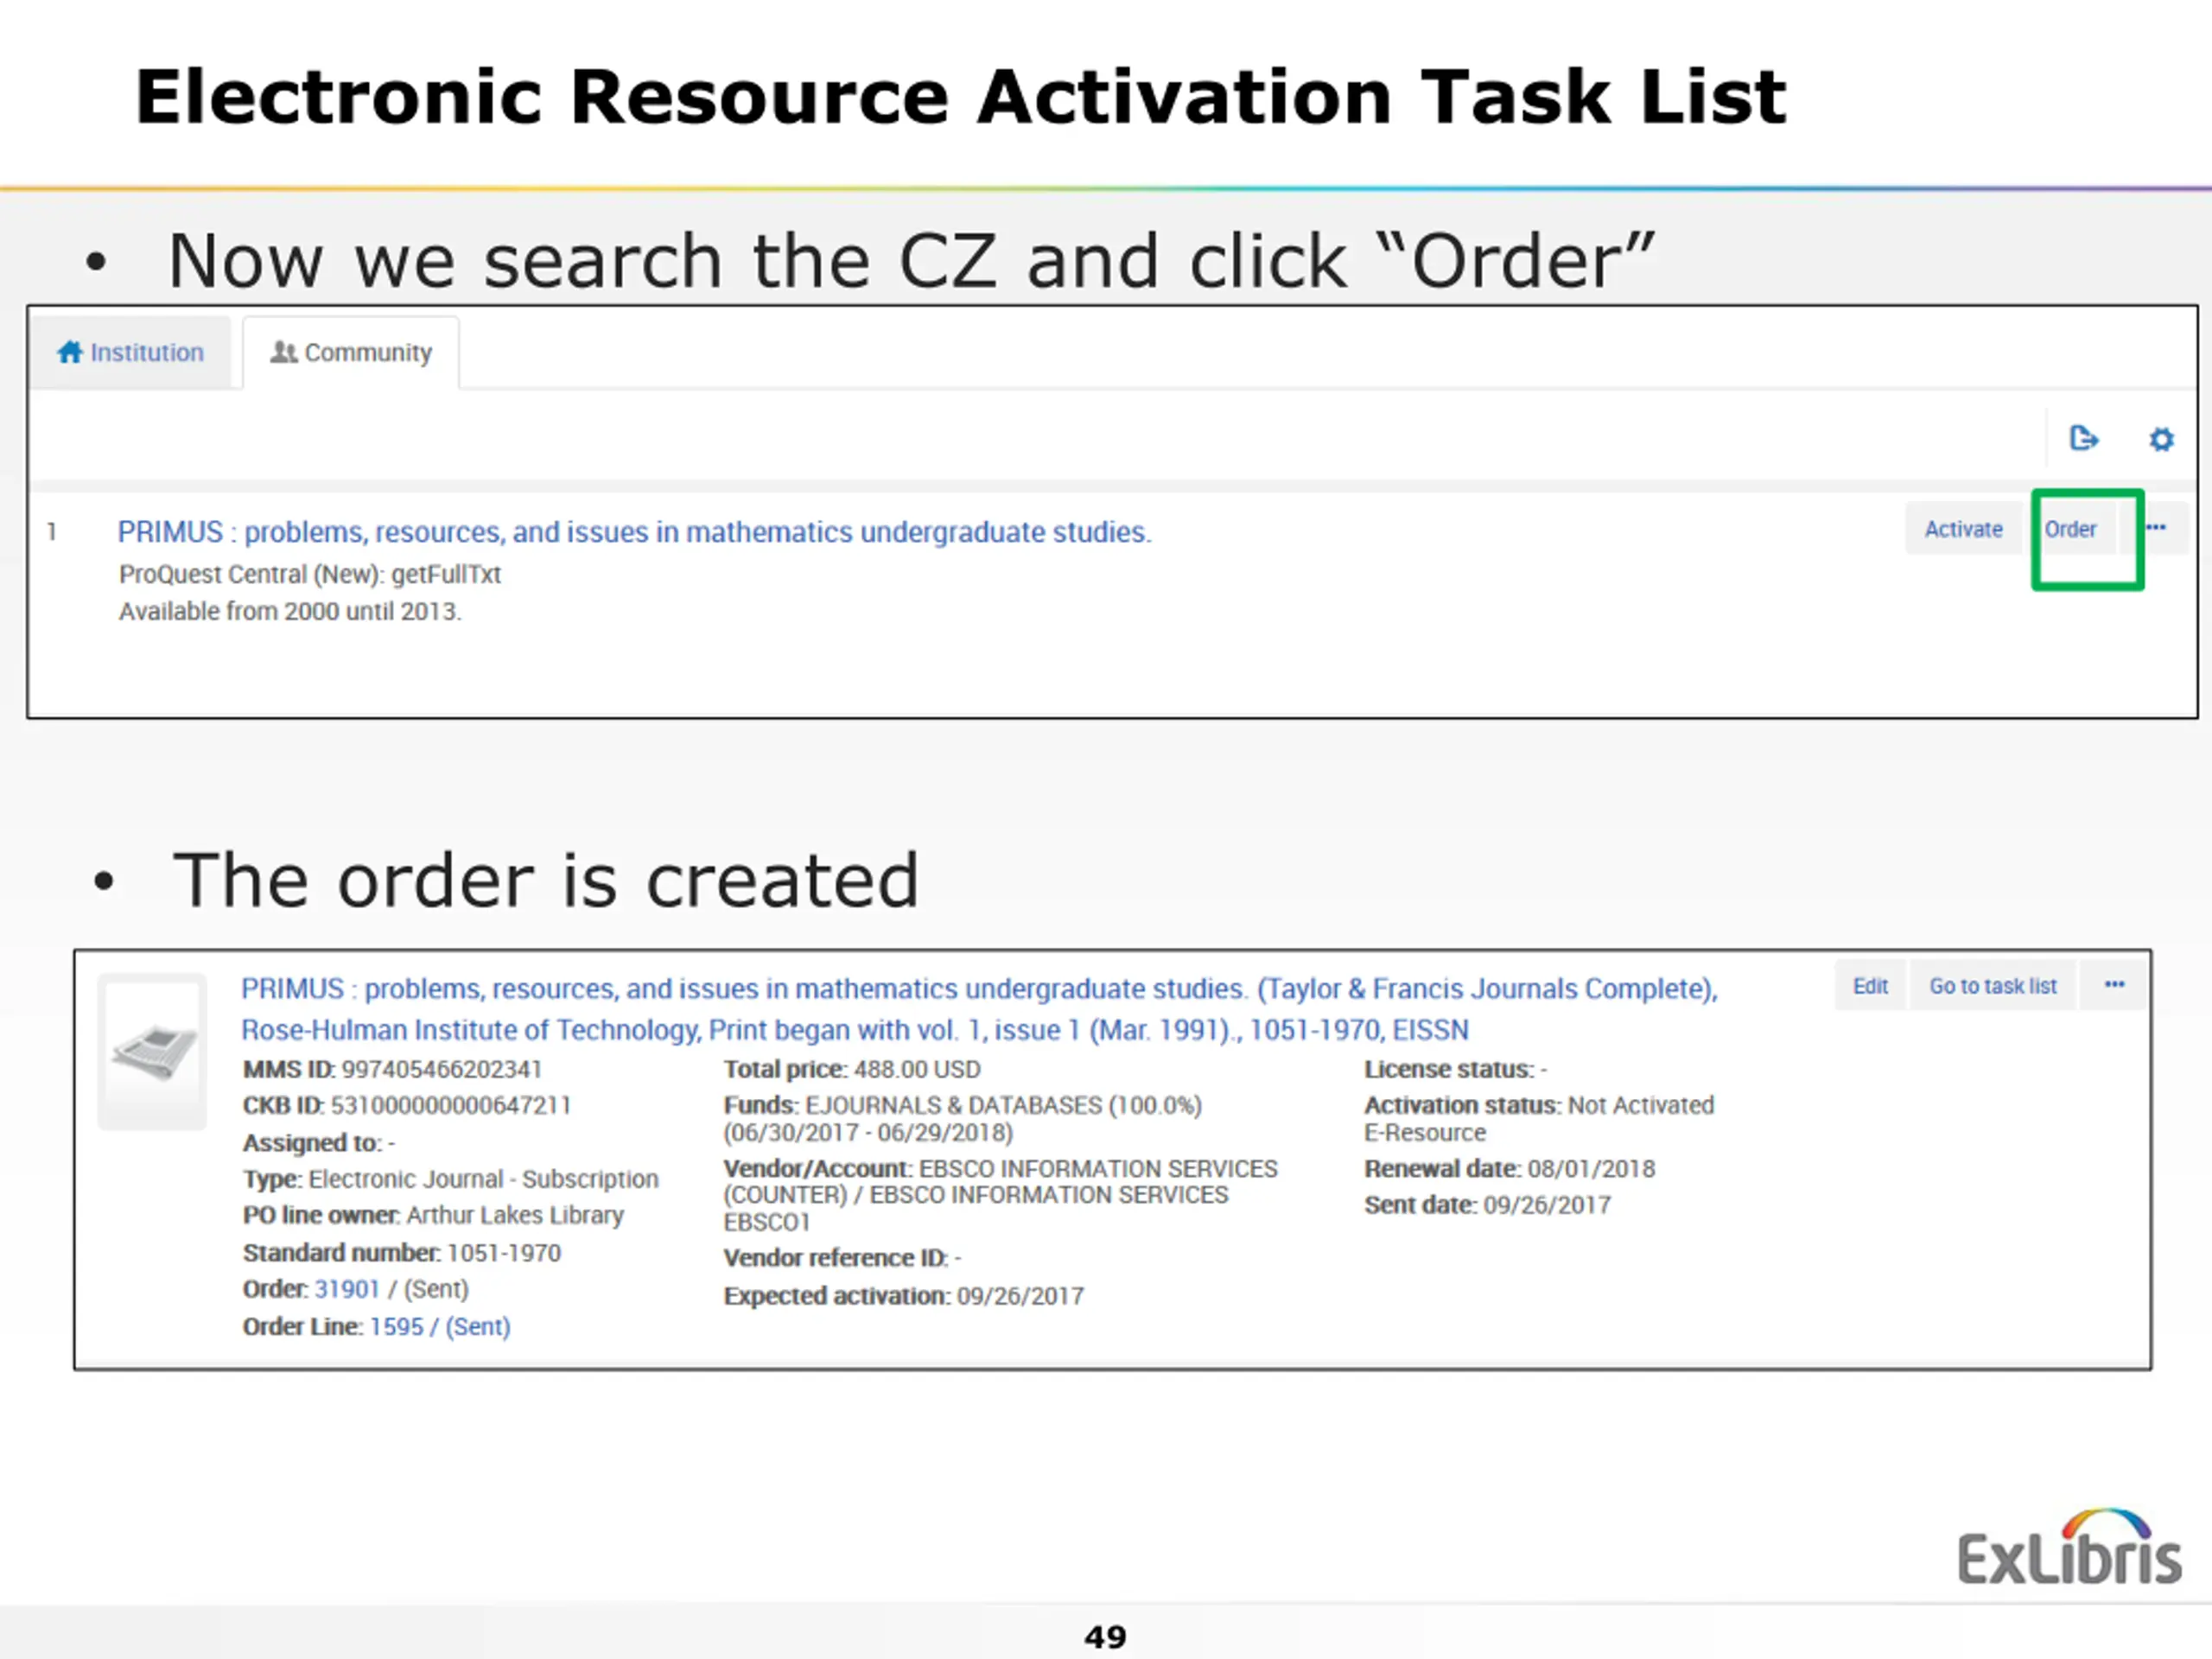This screenshot has height=1659, width=2212.
Task: Click slide number 49
Action: tap(1105, 1637)
